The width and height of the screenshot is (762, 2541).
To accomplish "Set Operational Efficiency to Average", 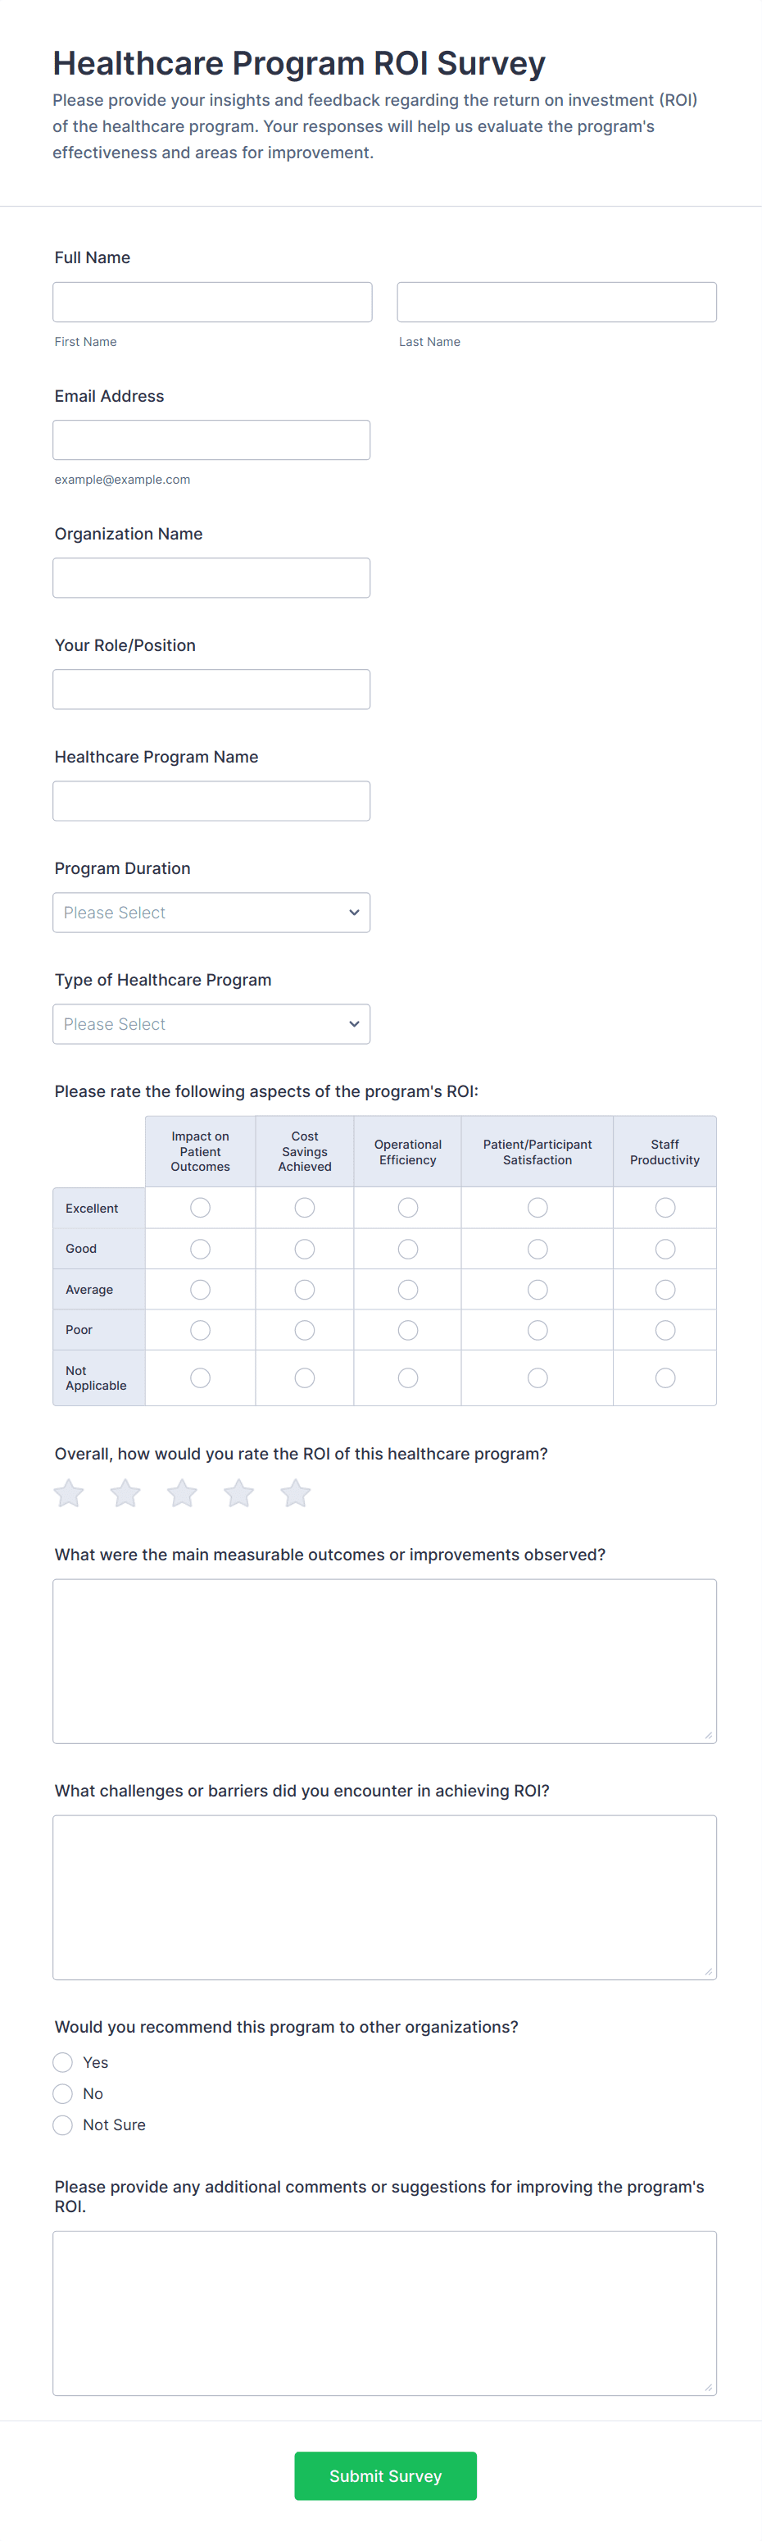I will pos(408,1289).
